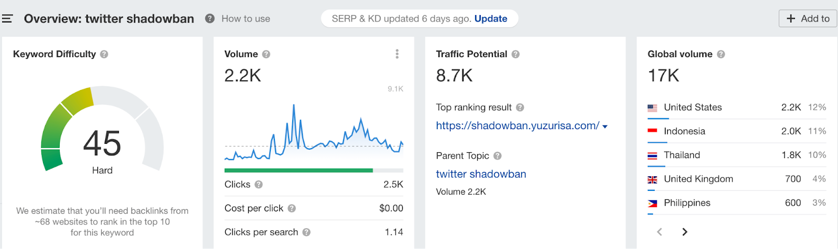Click the 2.2K Volume value
Viewport: 838px width, 249px height.
(242, 76)
